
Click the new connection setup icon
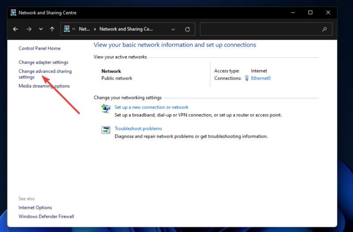(x=106, y=108)
